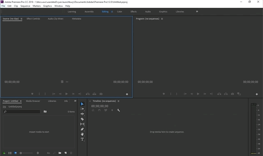Expand the workspaces overflow chevron

tap(197, 11)
